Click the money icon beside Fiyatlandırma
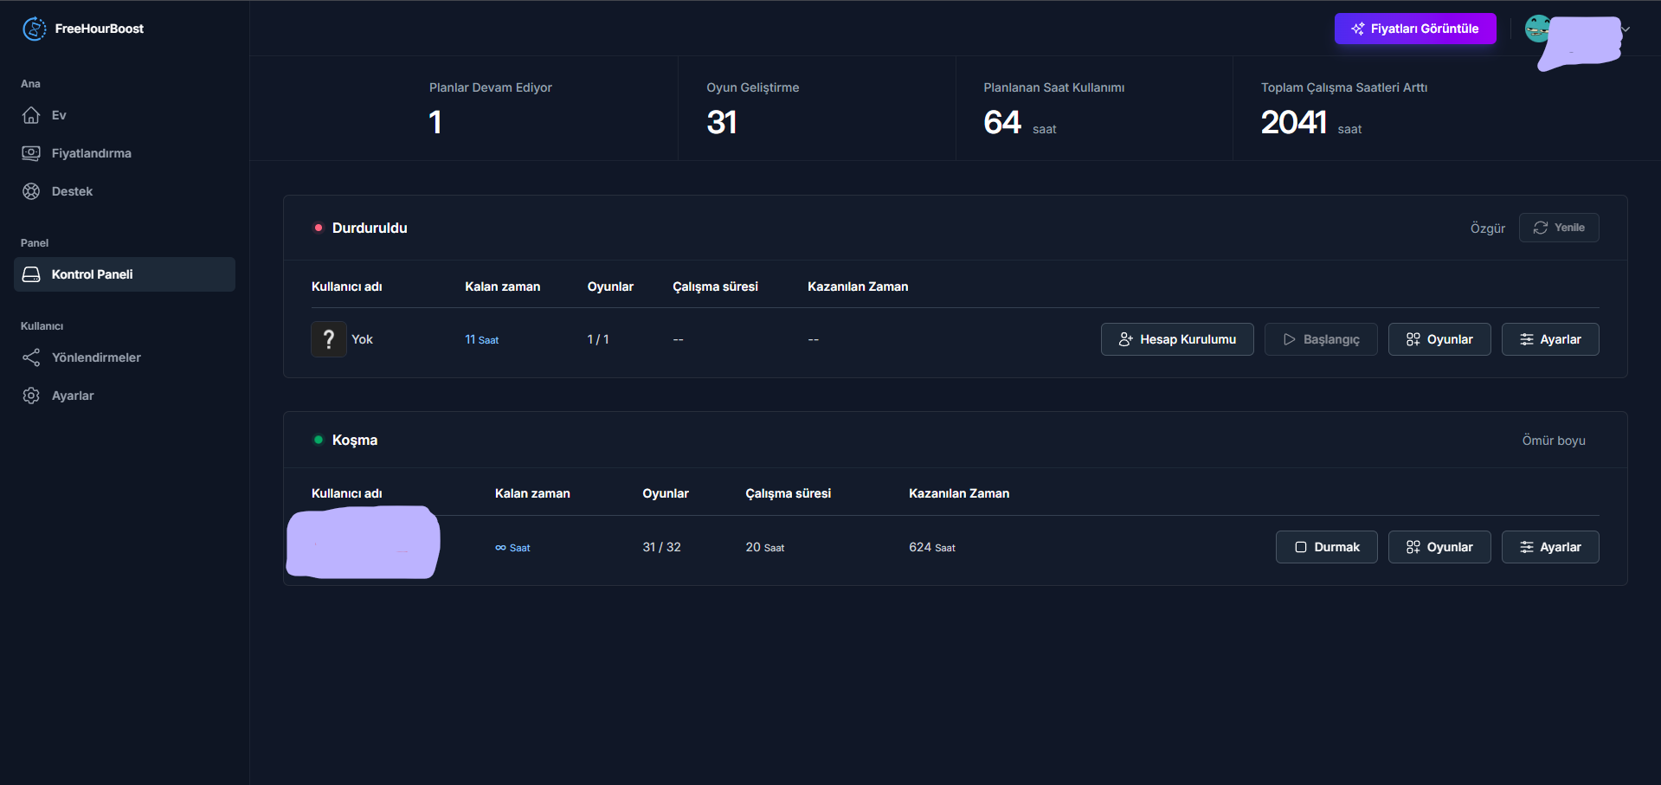Screen dimensions: 1661x785 (31, 153)
